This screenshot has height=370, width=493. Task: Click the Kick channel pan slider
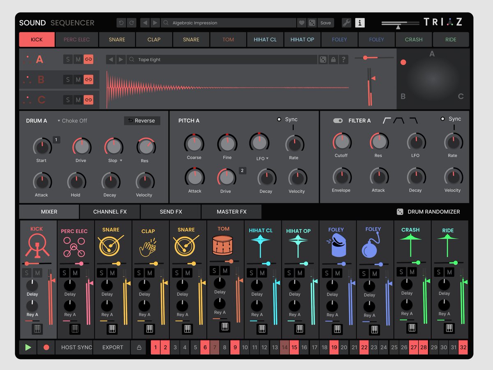click(37, 263)
